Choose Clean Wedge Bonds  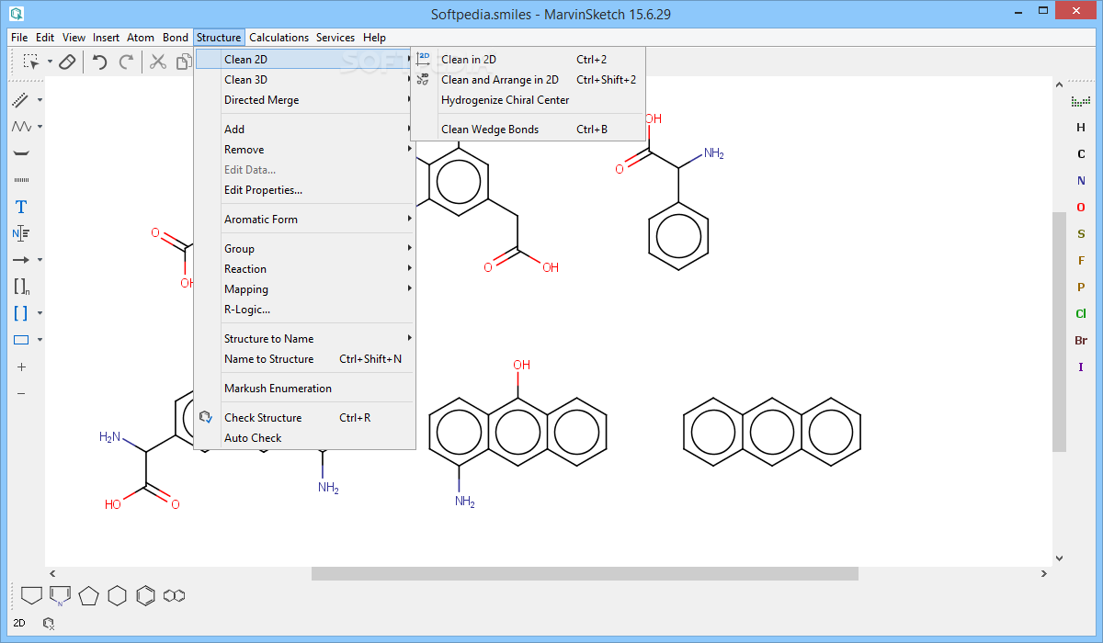pos(528,130)
